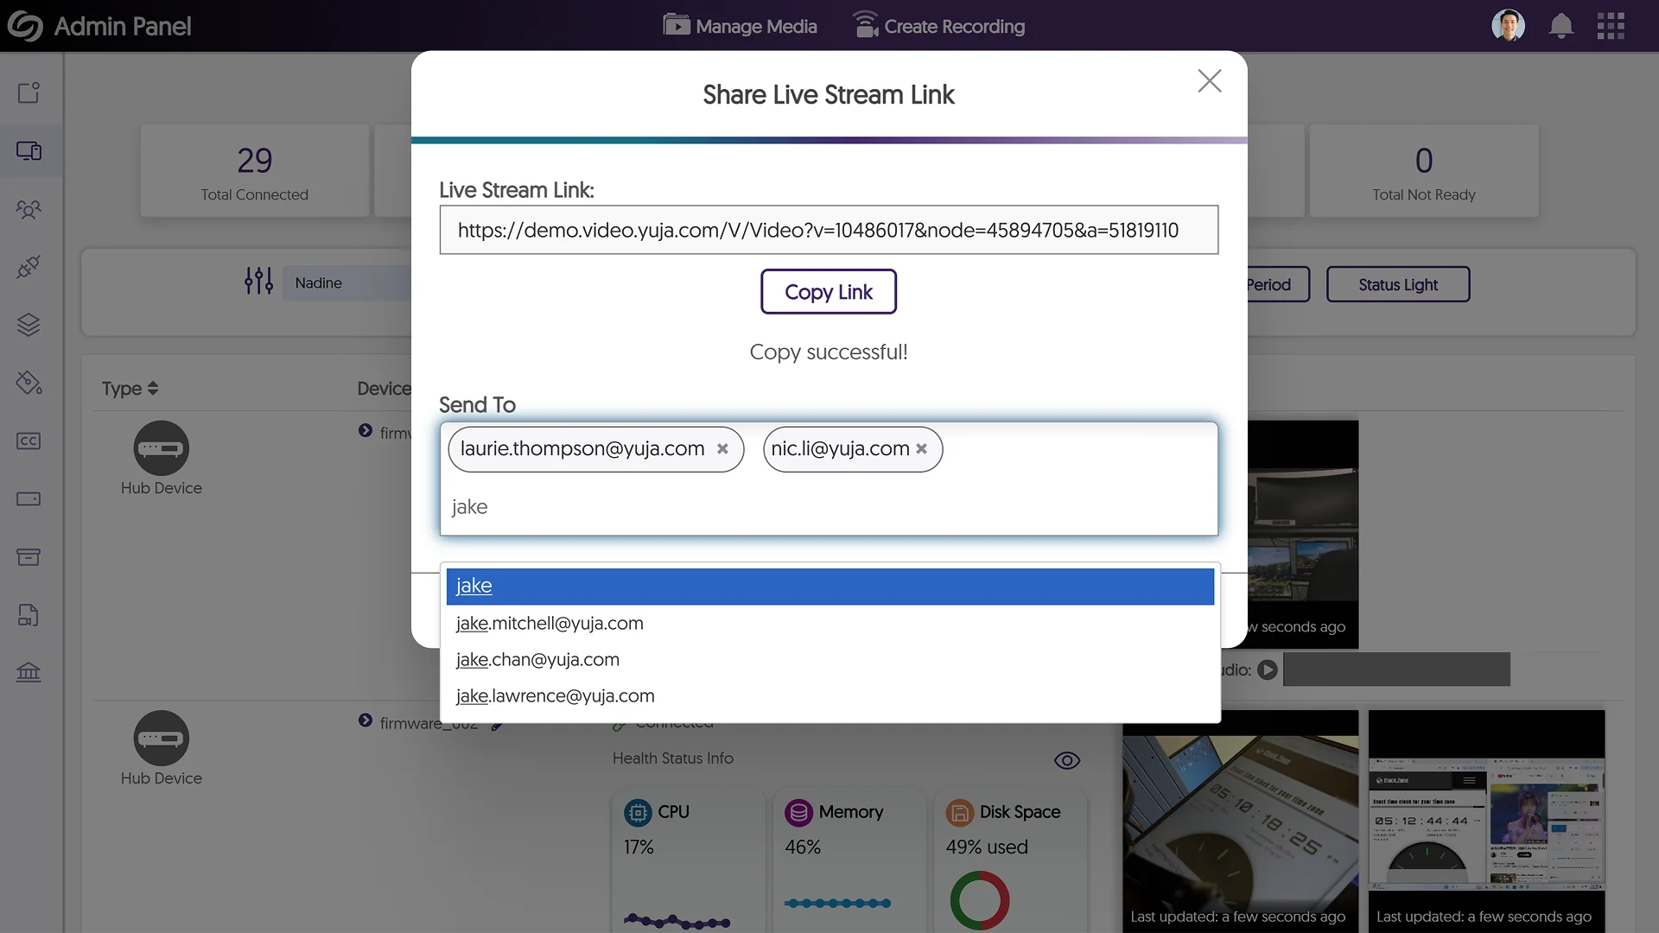Screen dimensions: 1659x933
Task: Sort by the Type column arrows
Action: 153,389
